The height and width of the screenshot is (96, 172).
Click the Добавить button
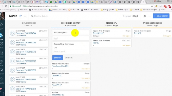58,58
